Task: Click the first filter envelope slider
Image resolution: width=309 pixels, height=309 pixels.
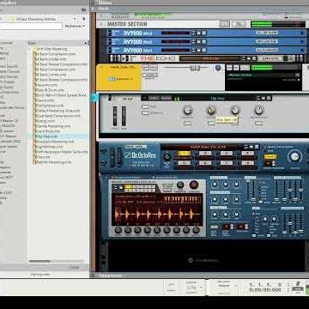Action: point(276,191)
